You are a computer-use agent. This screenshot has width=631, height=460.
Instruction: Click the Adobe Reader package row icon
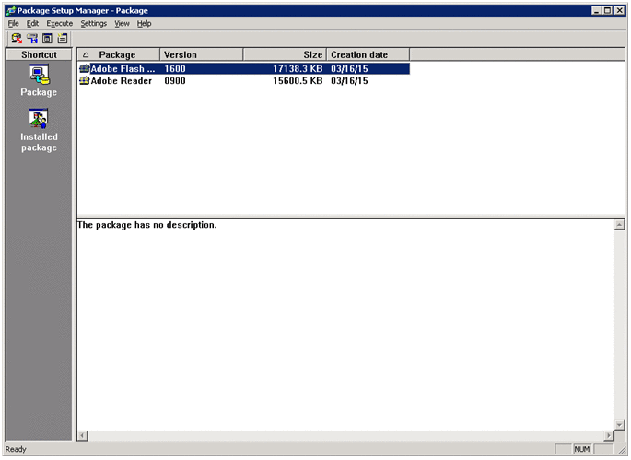tap(85, 81)
